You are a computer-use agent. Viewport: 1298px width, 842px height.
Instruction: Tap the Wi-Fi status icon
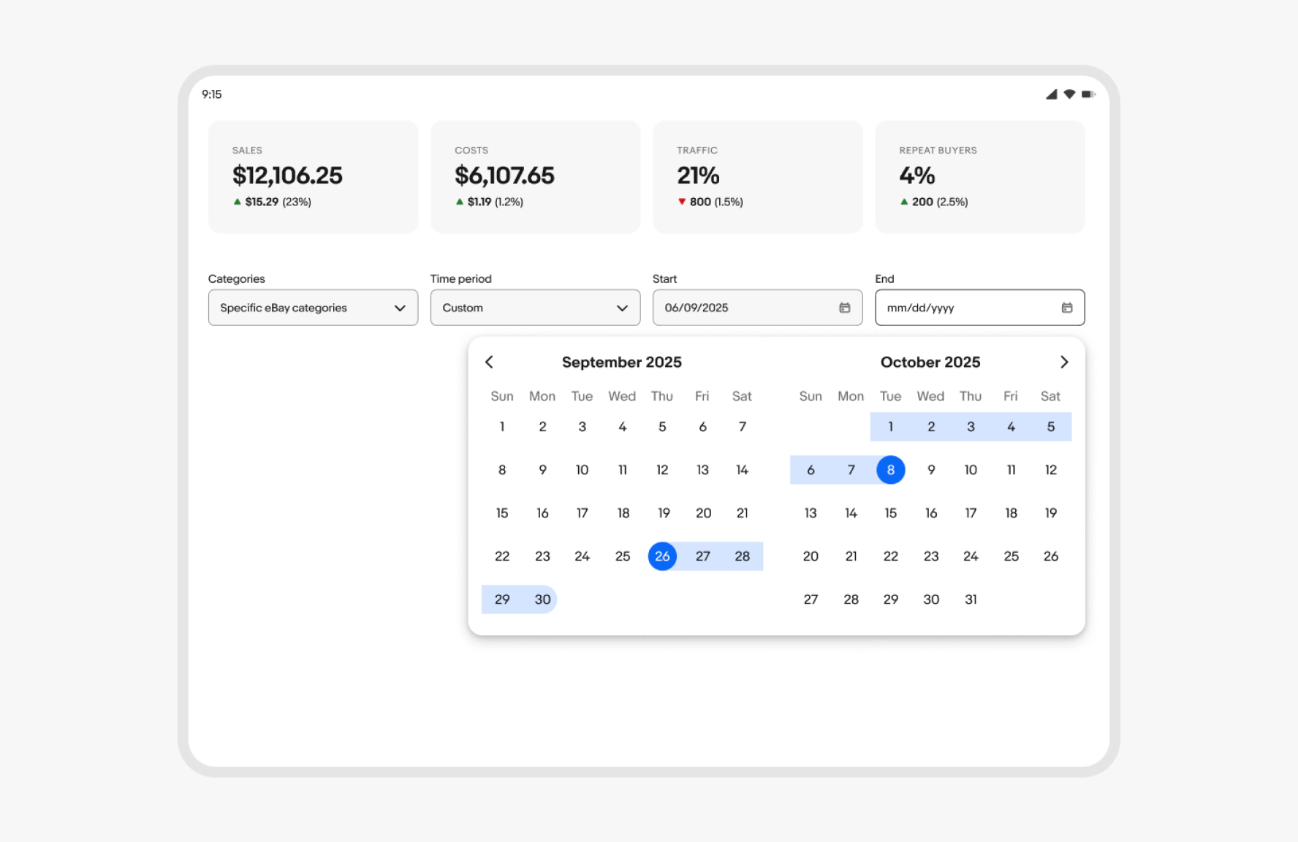click(x=1069, y=94)
